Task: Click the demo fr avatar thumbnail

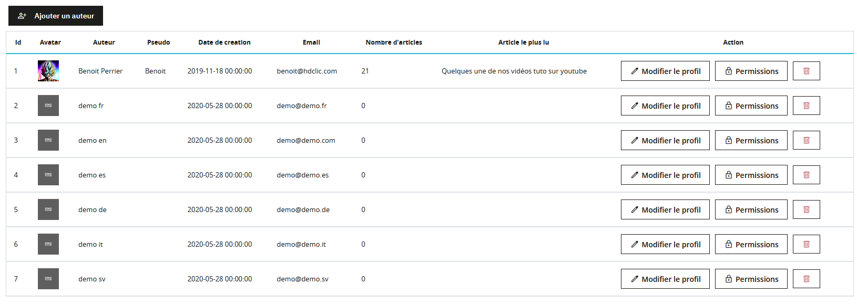Action: tap(48, 106)
